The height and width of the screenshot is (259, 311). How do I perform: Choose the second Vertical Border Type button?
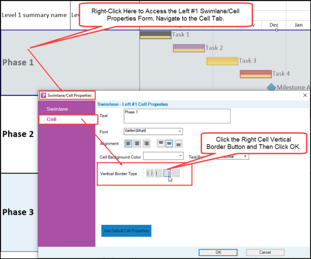[x=158, y=173]
